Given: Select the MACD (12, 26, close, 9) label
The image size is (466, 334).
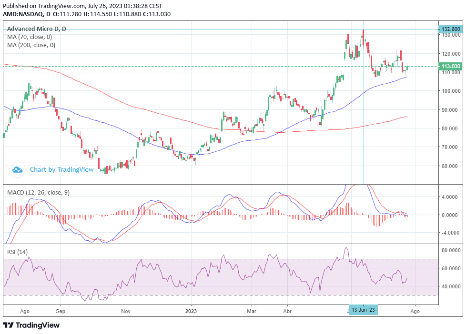Looking at the screenshot, I should [x=38, y=192].
